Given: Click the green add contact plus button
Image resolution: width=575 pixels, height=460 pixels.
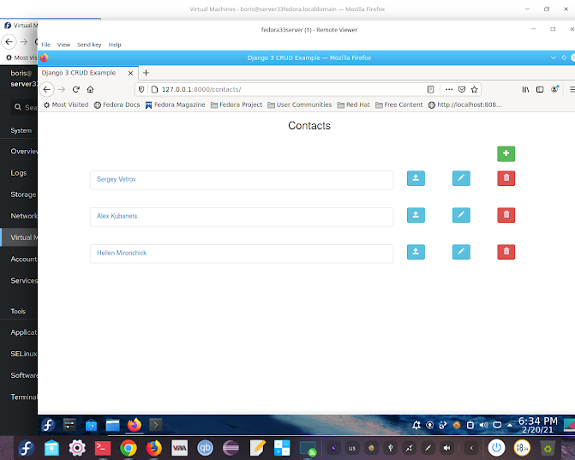Looking at the screenshot, I should [x=506, y=153].
